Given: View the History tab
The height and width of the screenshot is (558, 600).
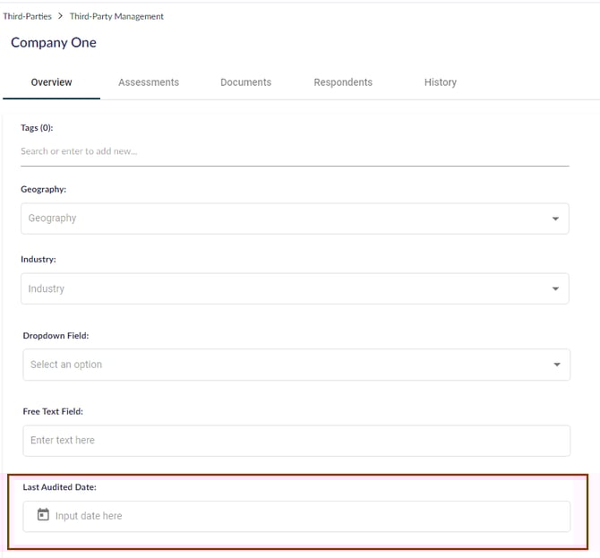Looking at the screenshot, I should (440, 82).
